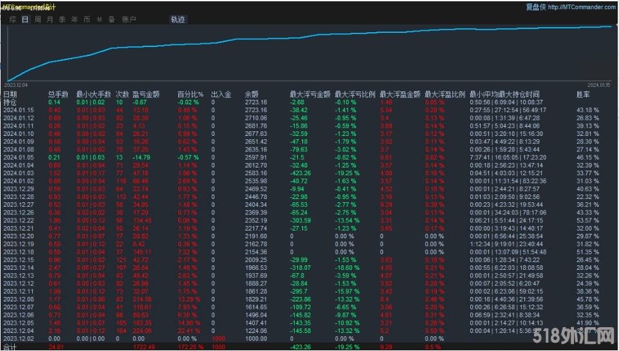Sort by 余额 balance column header
The width and height of the screenshot is (619, 351).
tap(252, 95)
